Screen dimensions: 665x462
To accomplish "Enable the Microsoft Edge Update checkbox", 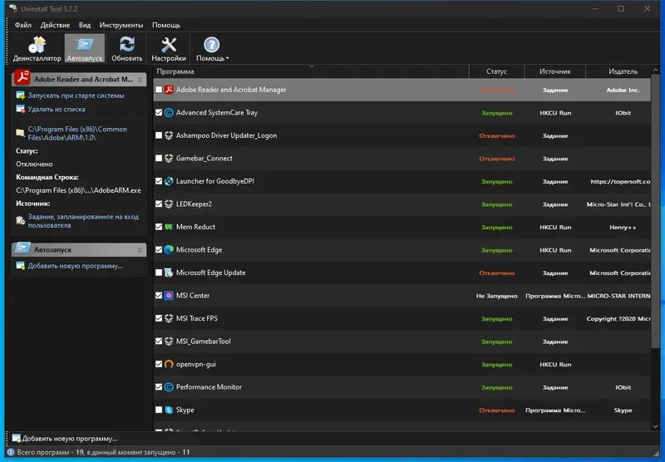I will click(x=159, y=273).
